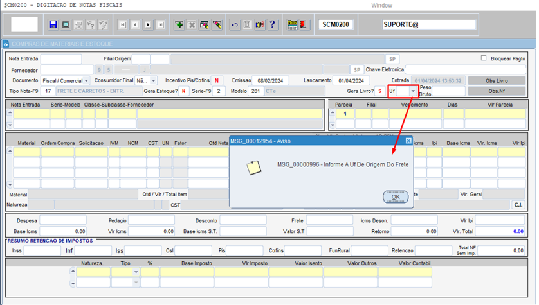Click the Gera Livro S field

tap(379, 91)
